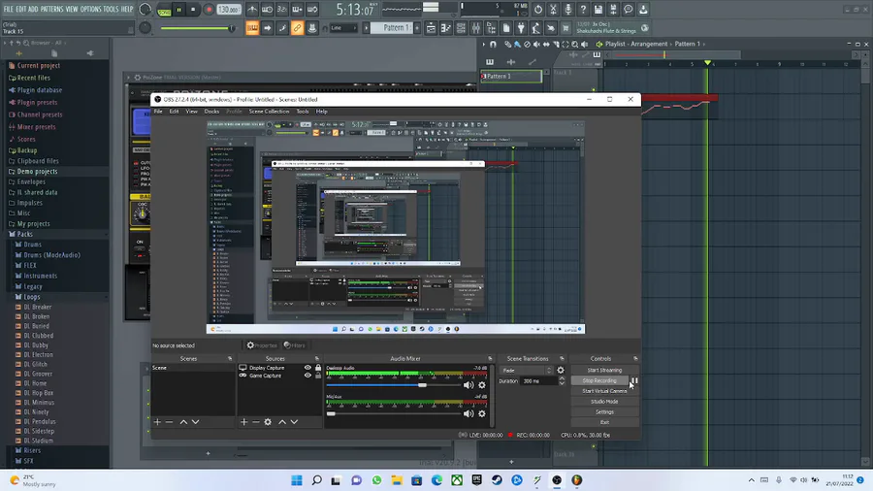Open the FL Studio PATTERNS menu
Screen dimensions: 873x491
point(51,9)
